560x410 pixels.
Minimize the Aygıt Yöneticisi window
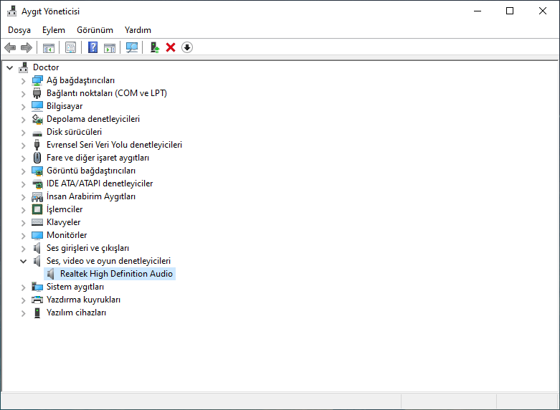tap(478, 11)
